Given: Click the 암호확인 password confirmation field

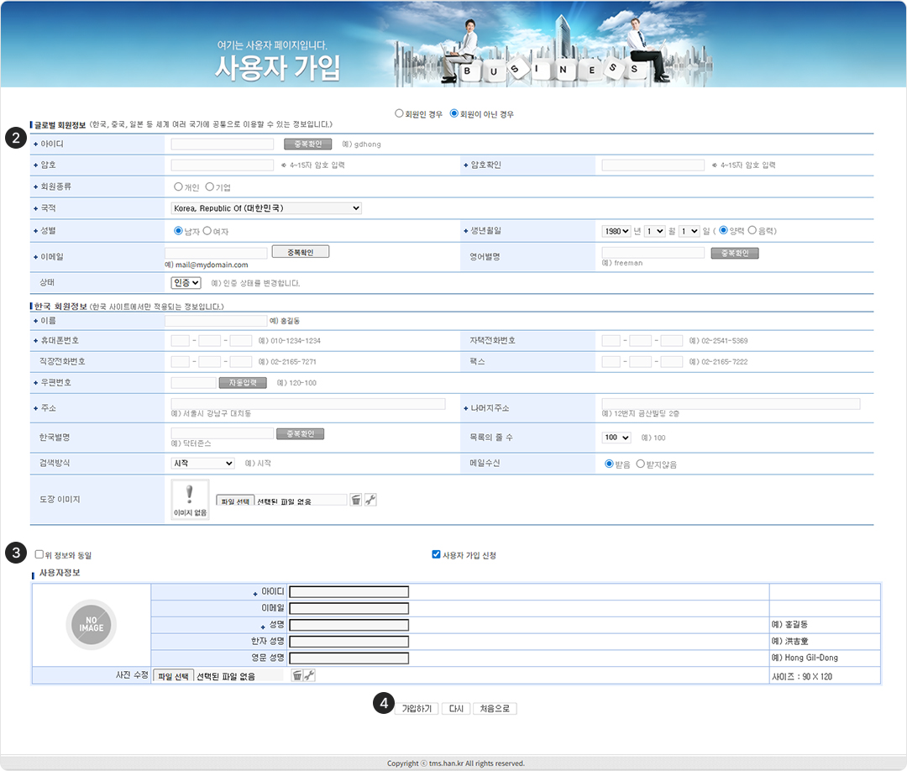Looking at the screenshot, I should [653, 165].
